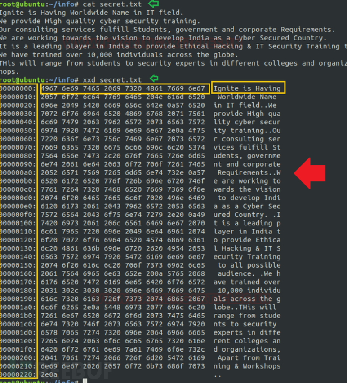Click hex word 2e0a in the 00000220 row
347x383 pixels.
pyautogui.click(x=49, y=374)
